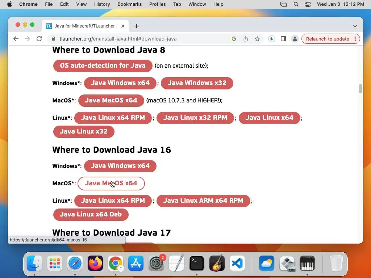Screen dimensions: 371x278
Task: Open the Chrome downloads icon
Action: pos(272,39)
